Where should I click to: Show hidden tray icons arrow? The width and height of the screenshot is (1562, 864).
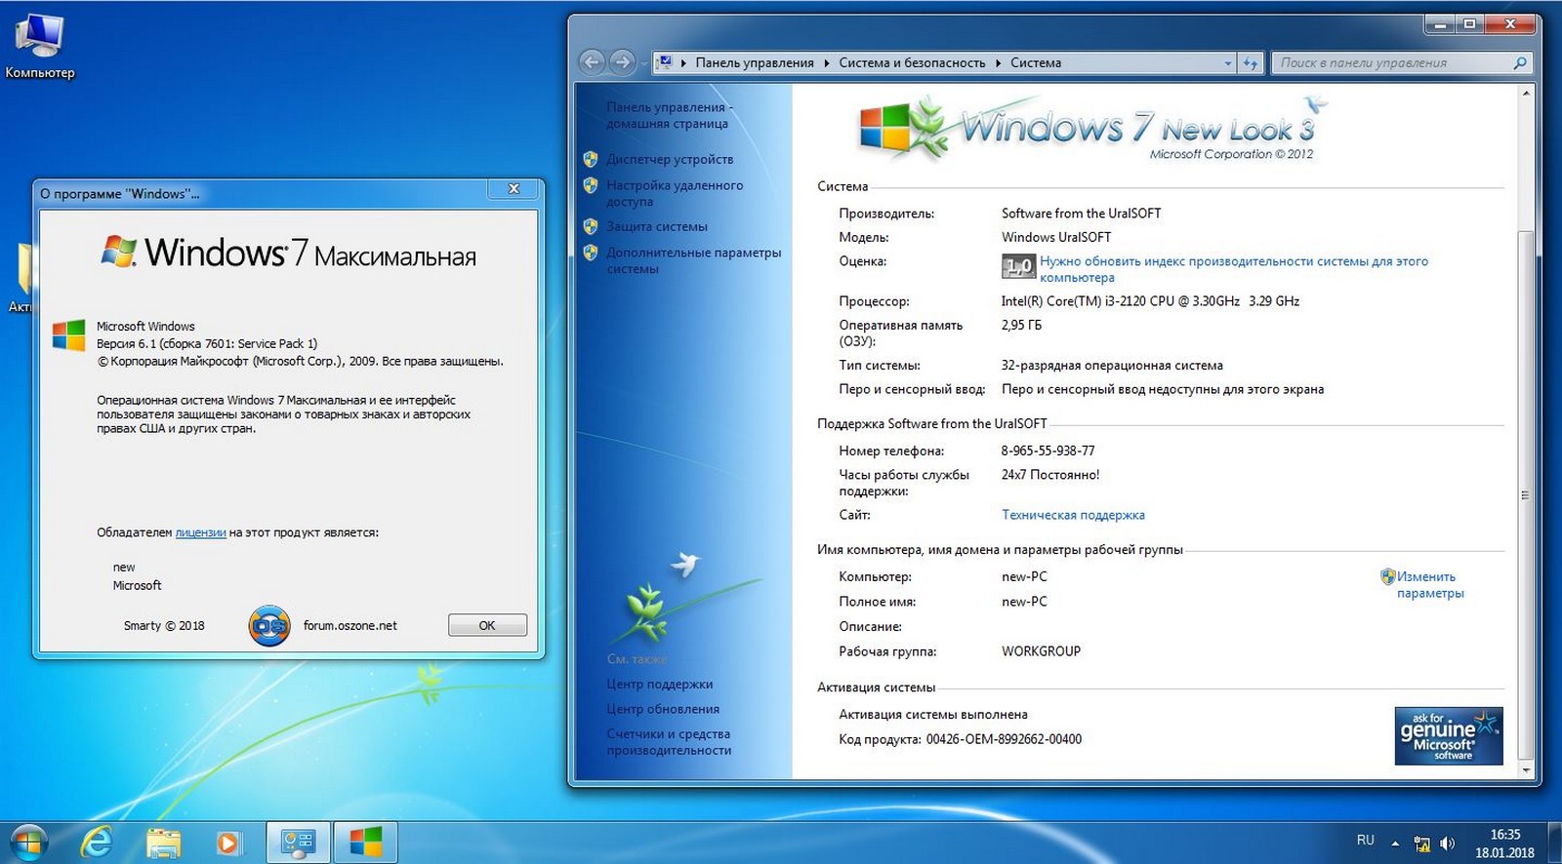(x=1395, y=844)
